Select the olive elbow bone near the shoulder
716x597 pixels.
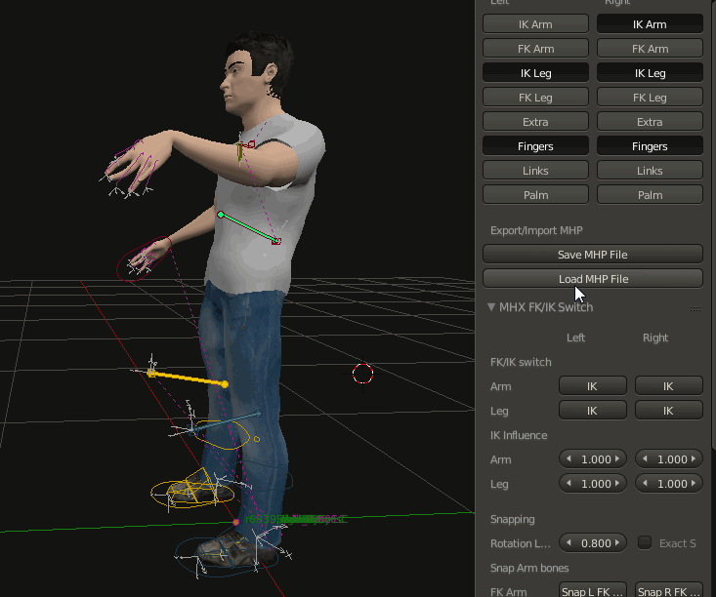coord(239,152)
